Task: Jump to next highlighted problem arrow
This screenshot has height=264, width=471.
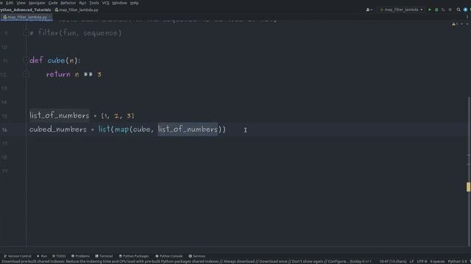Action: (467, 24)
